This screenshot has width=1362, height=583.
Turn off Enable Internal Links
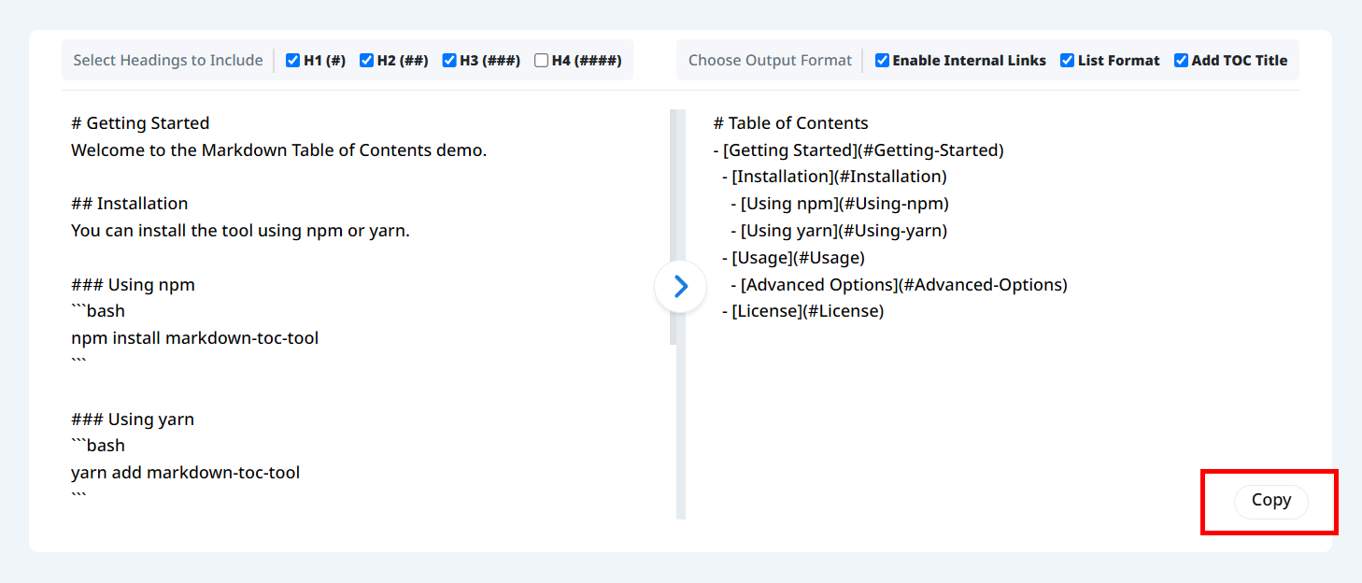point(882,61)
